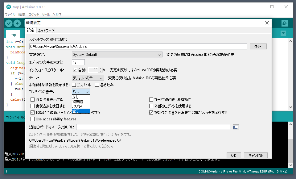Switch to the ネットワーク tab
The image size is (296, 179).
46,31
